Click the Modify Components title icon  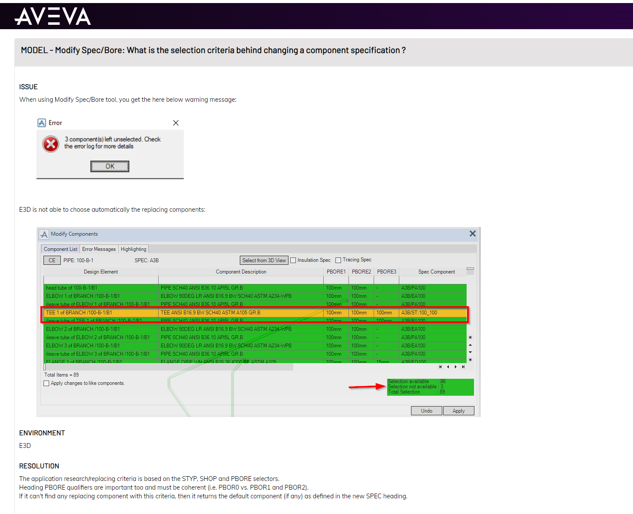click(44, 234)
